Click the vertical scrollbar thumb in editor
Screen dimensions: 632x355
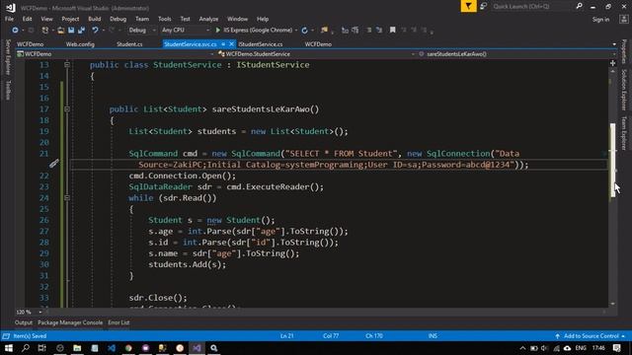[612, 160]
